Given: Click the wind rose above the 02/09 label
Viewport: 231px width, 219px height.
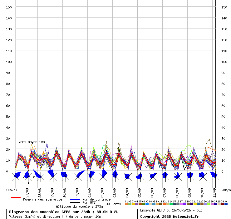Looking at the screenshot, I should pyautogui.click(x=103, y=177).
